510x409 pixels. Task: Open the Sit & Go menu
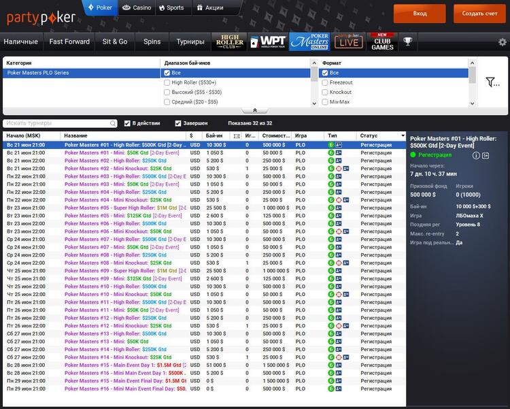click(x=115, y=42)
